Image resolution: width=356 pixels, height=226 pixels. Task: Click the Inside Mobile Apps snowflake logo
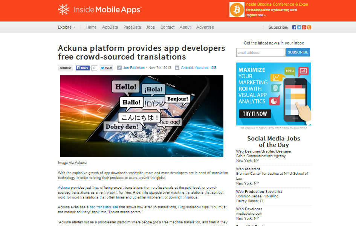[x=64, y=10]
